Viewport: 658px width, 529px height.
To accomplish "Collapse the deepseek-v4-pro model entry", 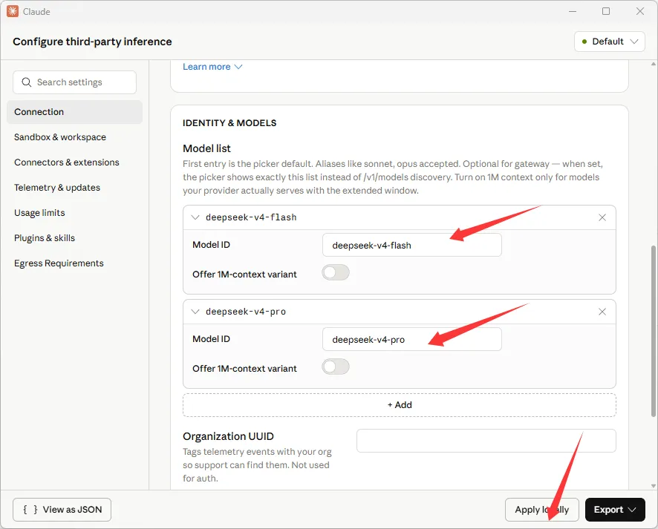I will (195, 312).
